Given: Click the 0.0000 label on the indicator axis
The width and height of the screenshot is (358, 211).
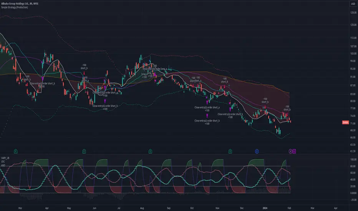Looking at the screenshot, I should 353,193.
